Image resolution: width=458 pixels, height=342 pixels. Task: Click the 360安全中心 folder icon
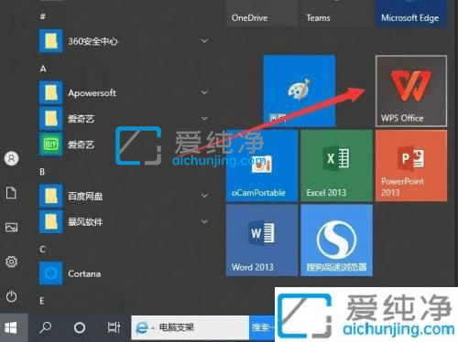point(51,41)
